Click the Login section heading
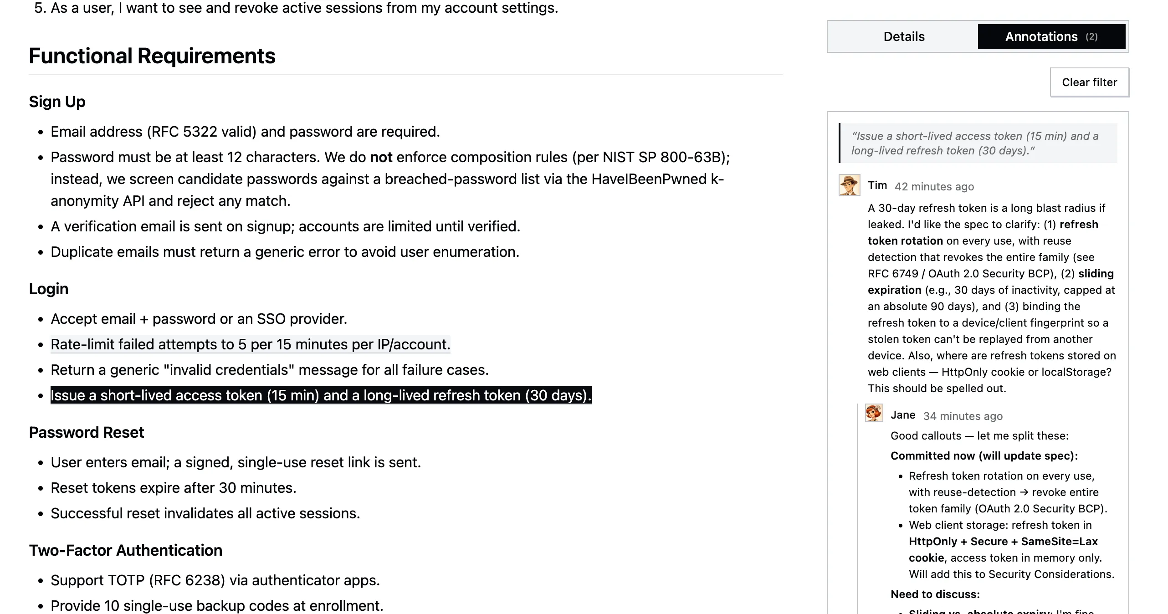Viewport: 1168px width, 614px height. [x=49, y=289]
